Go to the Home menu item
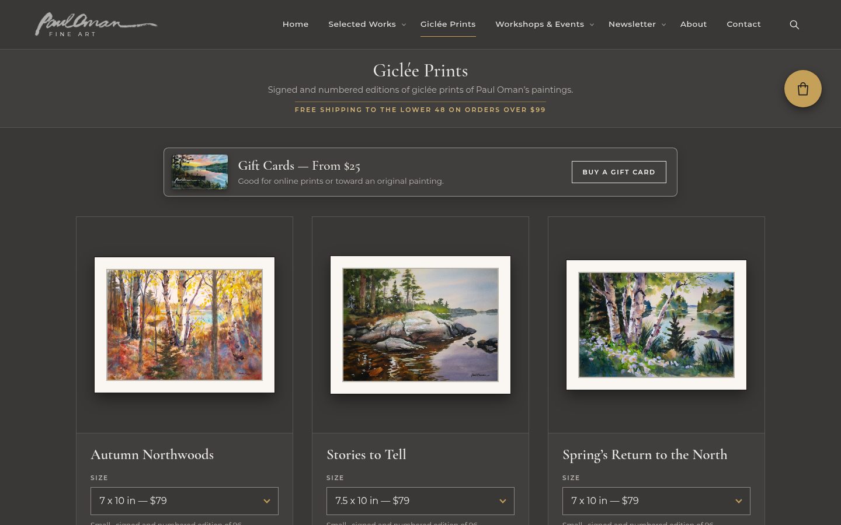 [x=296, y=24]
